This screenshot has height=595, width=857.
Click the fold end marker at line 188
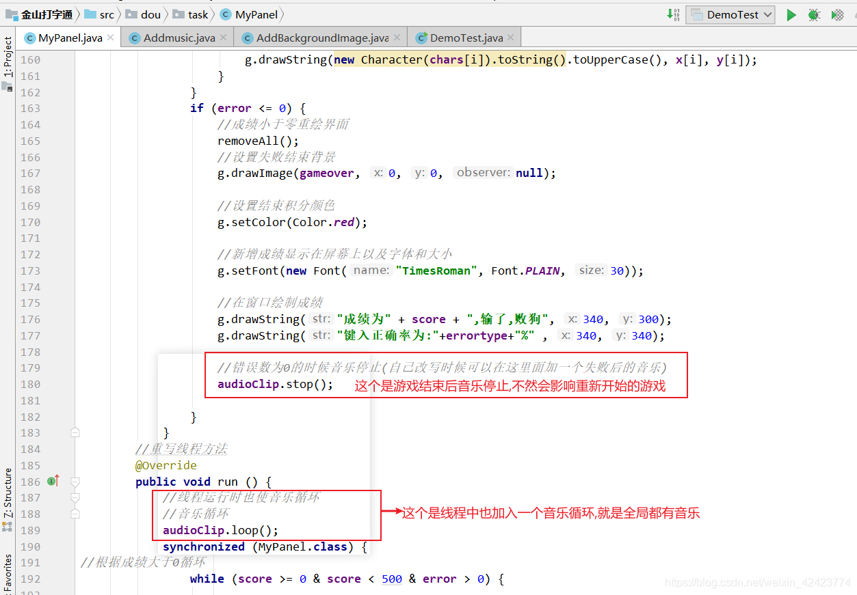pyautogui.click(x=75, y=514)
